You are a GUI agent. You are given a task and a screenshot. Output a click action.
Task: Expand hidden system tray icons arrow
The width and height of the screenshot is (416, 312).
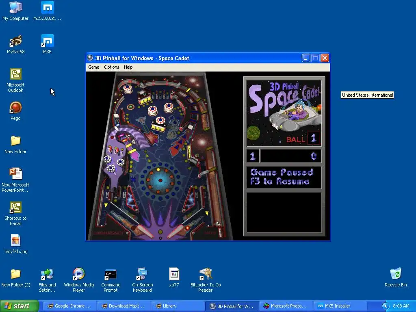pyautogui.click(x=386, y=306)
